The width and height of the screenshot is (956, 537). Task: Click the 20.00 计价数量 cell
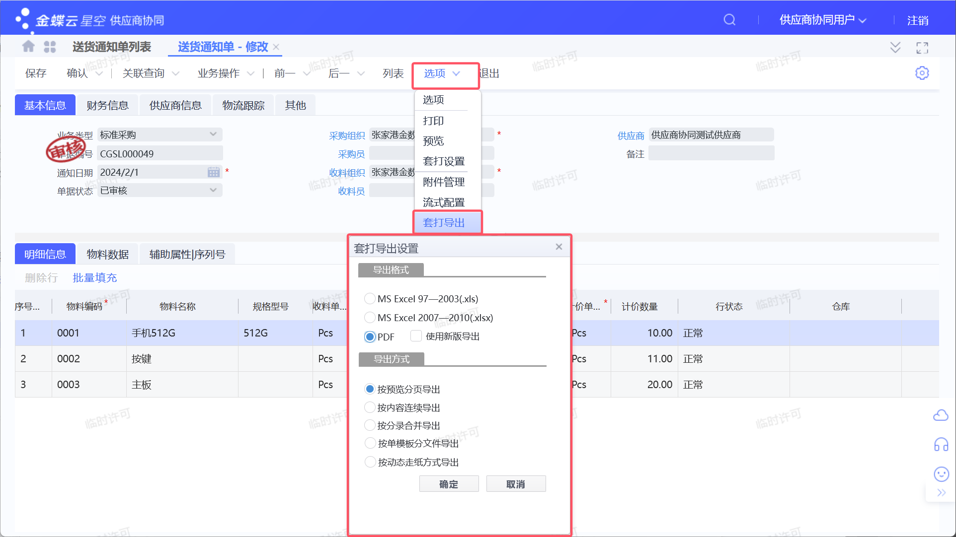[644, 385]
